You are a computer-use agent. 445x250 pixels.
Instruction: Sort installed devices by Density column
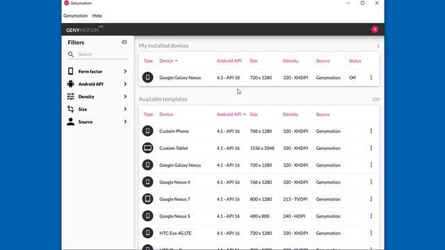291,60
